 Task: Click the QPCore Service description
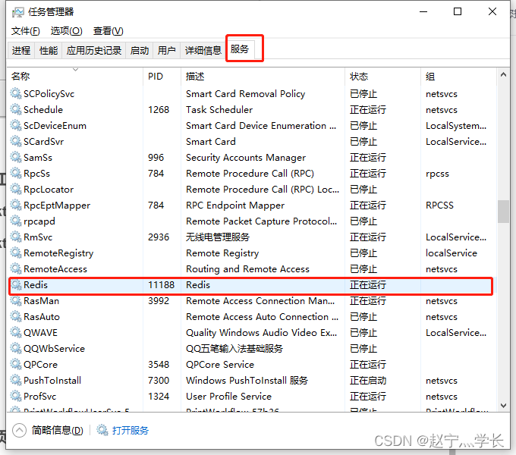220,364
